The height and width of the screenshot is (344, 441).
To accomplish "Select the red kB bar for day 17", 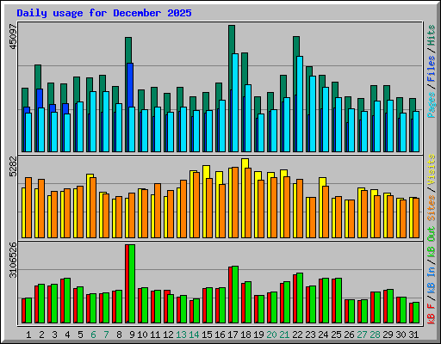I will tap(230, 295).
